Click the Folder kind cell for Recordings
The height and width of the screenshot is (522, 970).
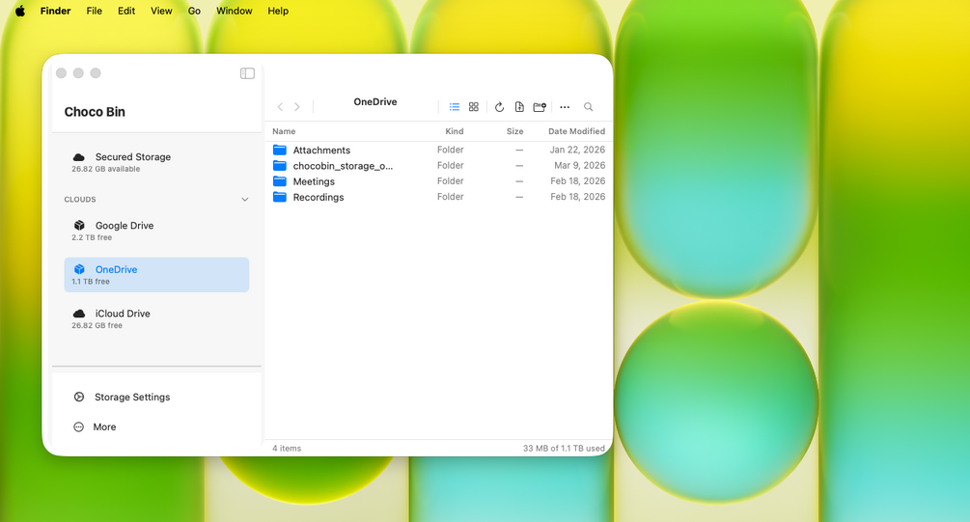click(451, 196)
